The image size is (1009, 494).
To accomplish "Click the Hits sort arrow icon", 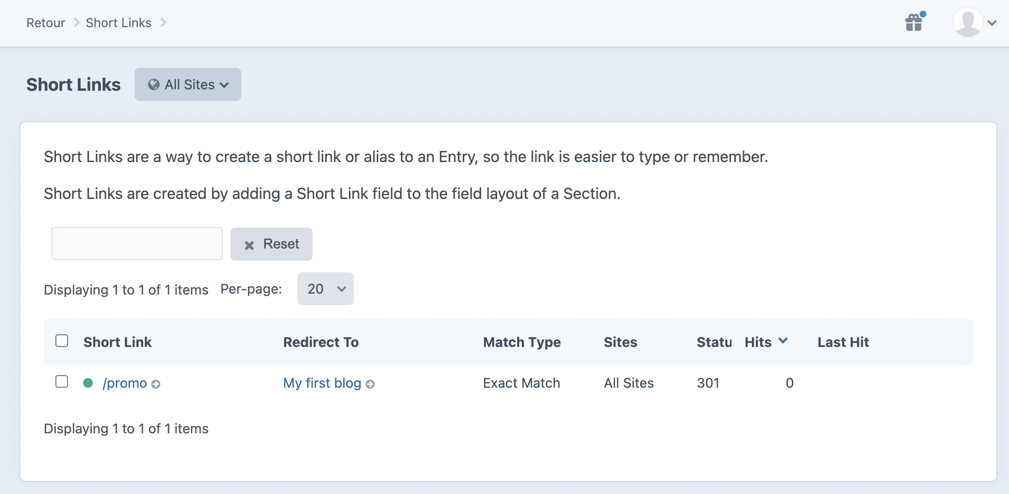I will point(783,341).
